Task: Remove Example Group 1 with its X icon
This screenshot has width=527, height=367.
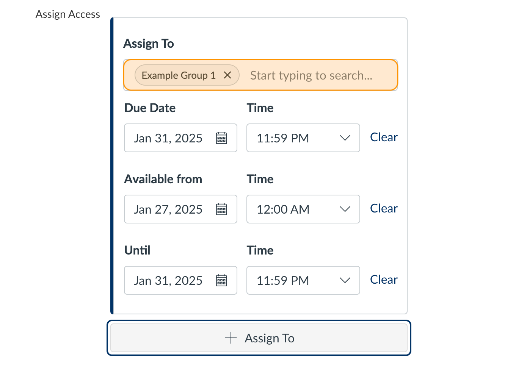Action: [x=227, y=75]
